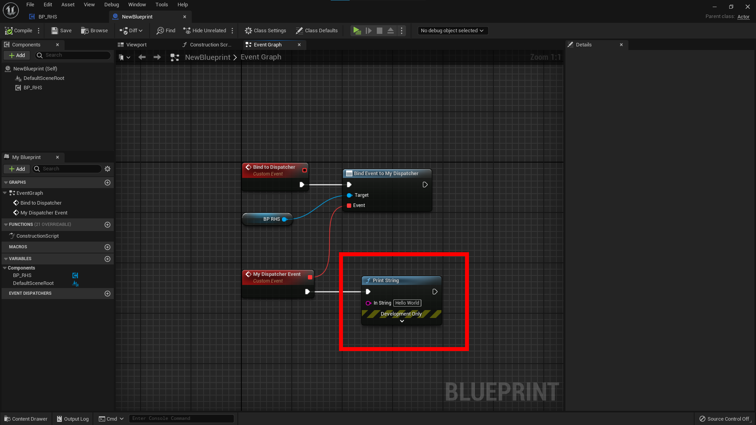Open the debug object selection dropdown
This screenshot has width=756, height=425.
[x=452, y=31]
